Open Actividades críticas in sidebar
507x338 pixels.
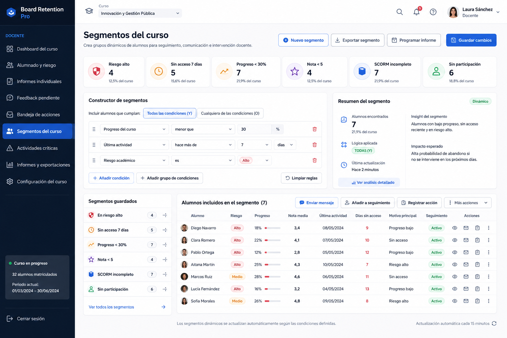point(37,148)
